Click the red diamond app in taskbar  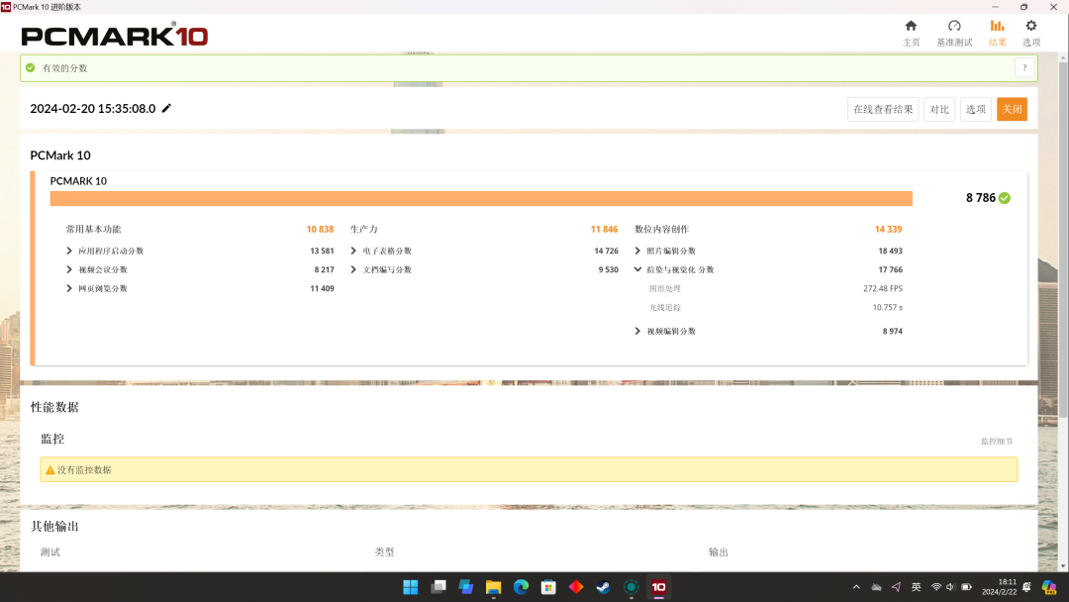576,587
